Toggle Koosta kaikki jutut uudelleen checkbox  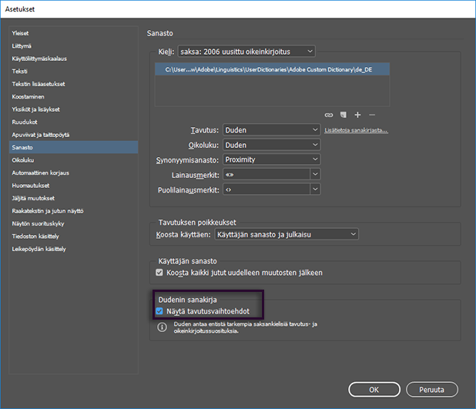pyautogui.click(x=159, y=273)
